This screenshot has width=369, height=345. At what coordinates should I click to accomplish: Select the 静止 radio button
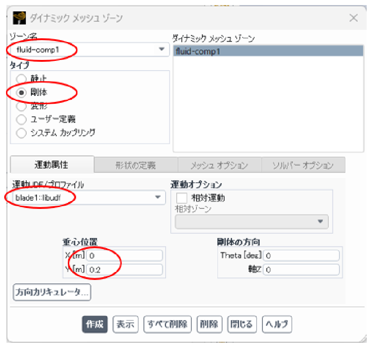click(x=21, y=79)
